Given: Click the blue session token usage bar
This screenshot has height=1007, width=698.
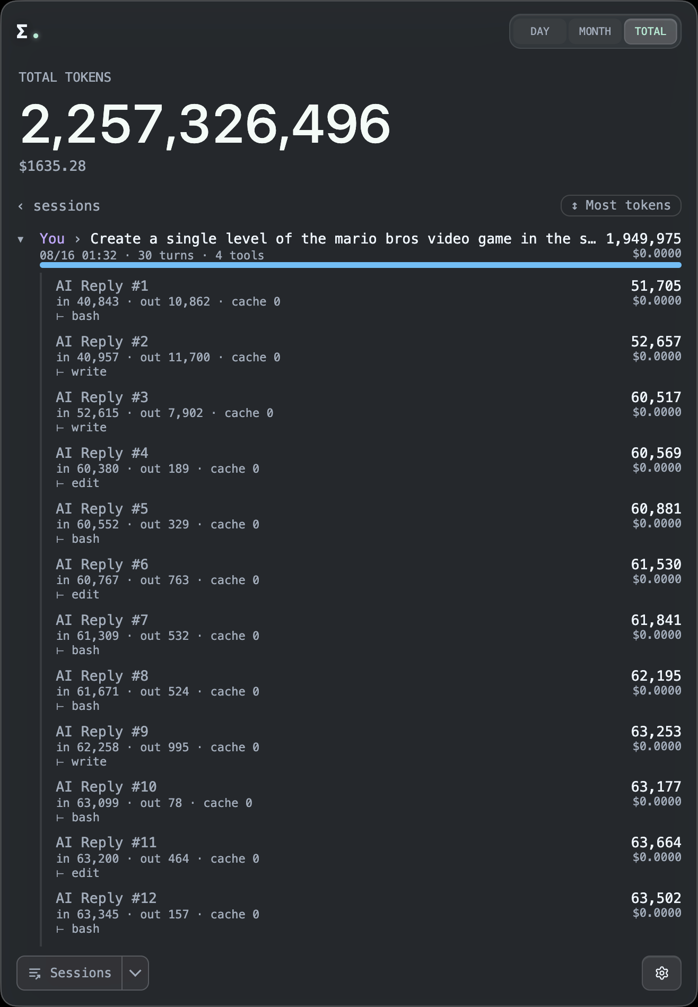Looking at the screenshot, I should pos(360,265).
